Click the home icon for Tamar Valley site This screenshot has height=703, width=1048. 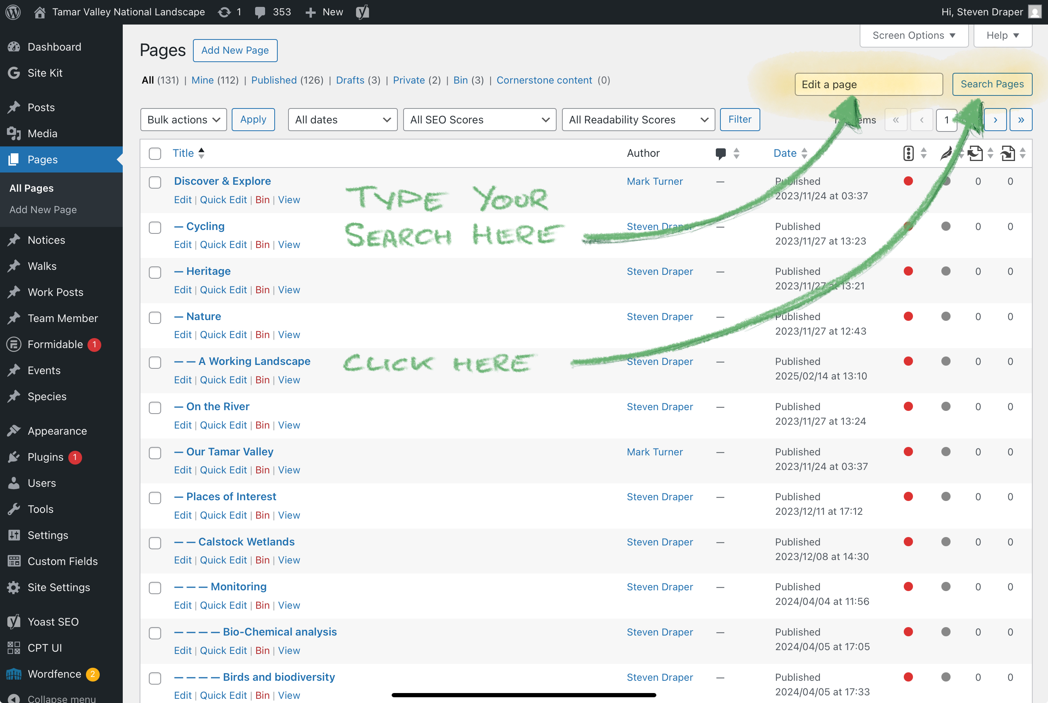pos(40,12)
